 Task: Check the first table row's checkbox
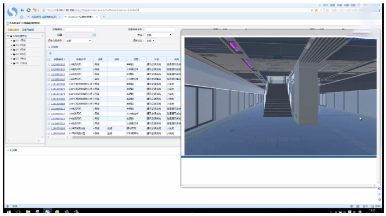(49, 65)
